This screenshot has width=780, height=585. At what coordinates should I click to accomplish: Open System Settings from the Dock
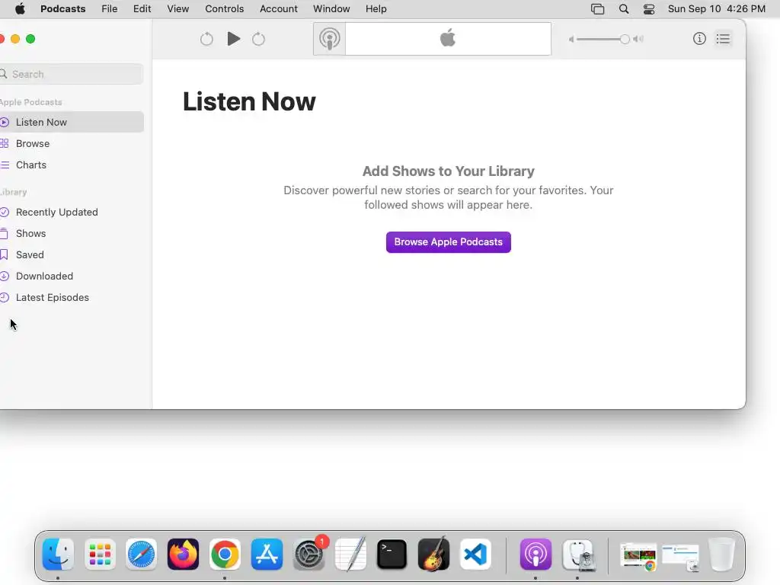(309, 555)
